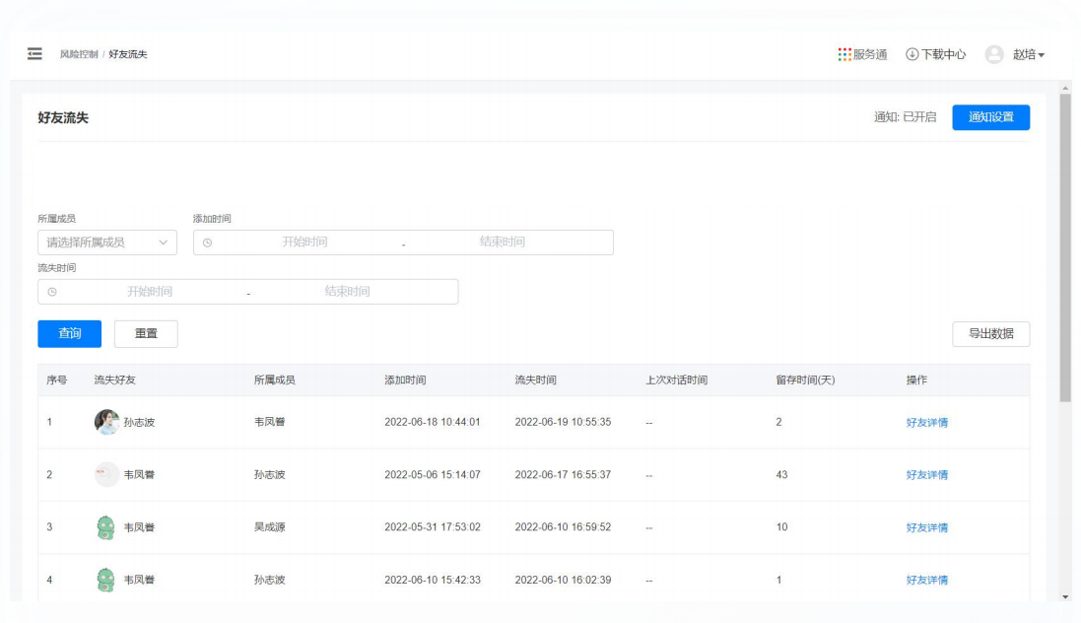
Task: Click the 孙志波 avatar in row 1
Action: click(106, 422)
